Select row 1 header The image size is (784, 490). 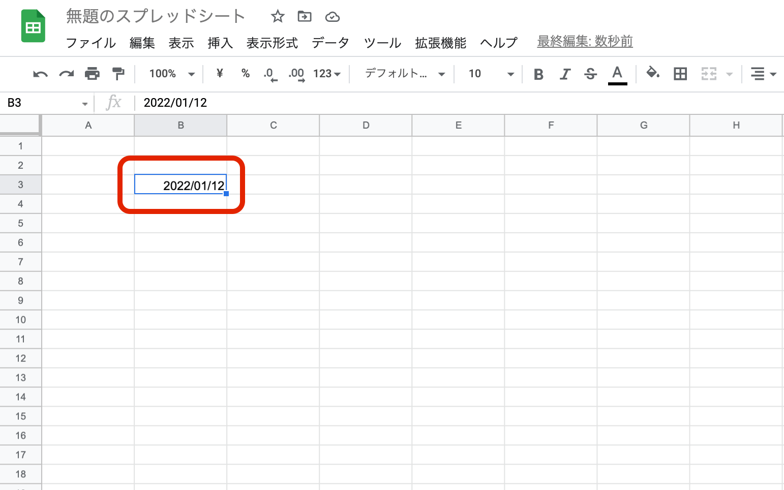[20, 146]
